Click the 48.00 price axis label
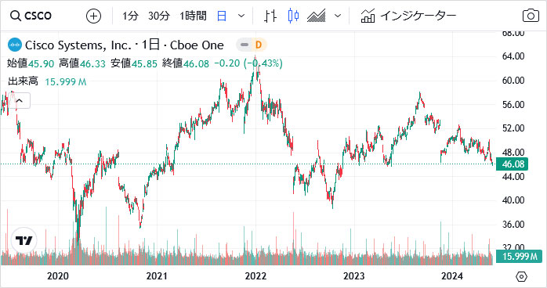Screen dimensions: 547x288 513,153
